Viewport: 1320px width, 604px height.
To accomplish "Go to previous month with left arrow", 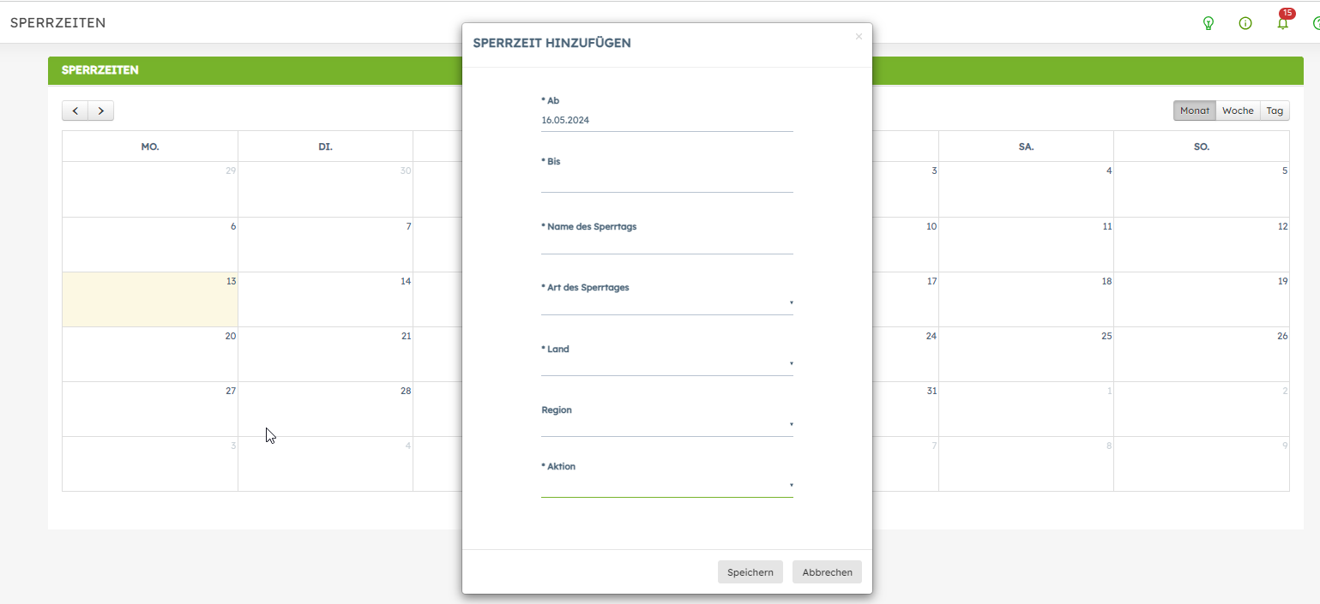I will (75, 111).
